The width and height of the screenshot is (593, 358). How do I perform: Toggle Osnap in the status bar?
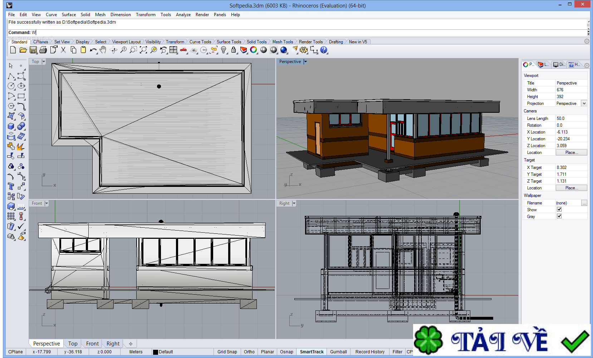(x=286, y=352)
